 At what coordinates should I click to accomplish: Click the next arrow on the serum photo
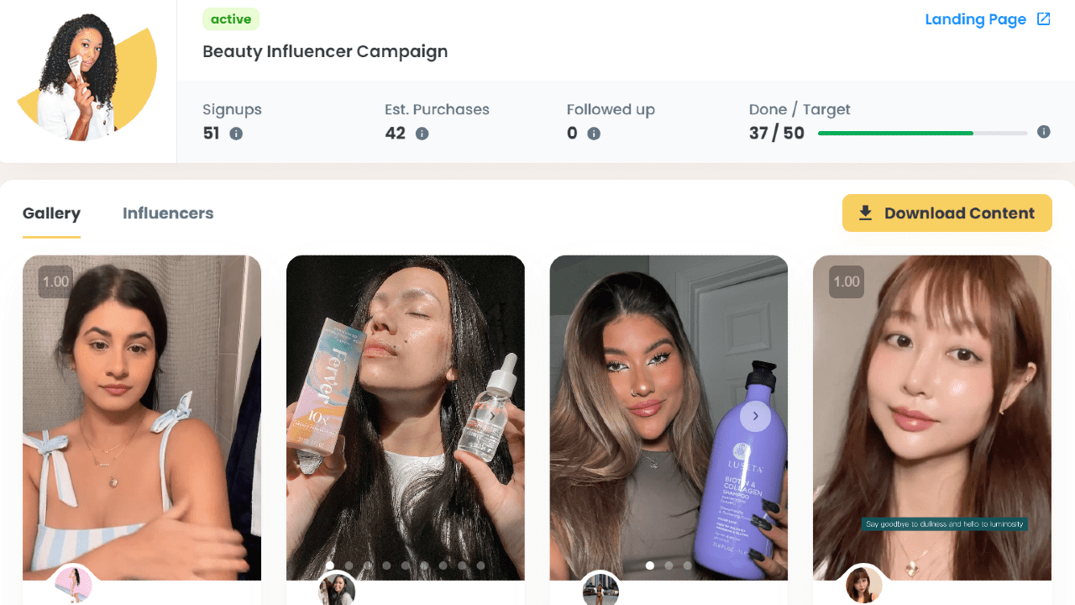492,416
